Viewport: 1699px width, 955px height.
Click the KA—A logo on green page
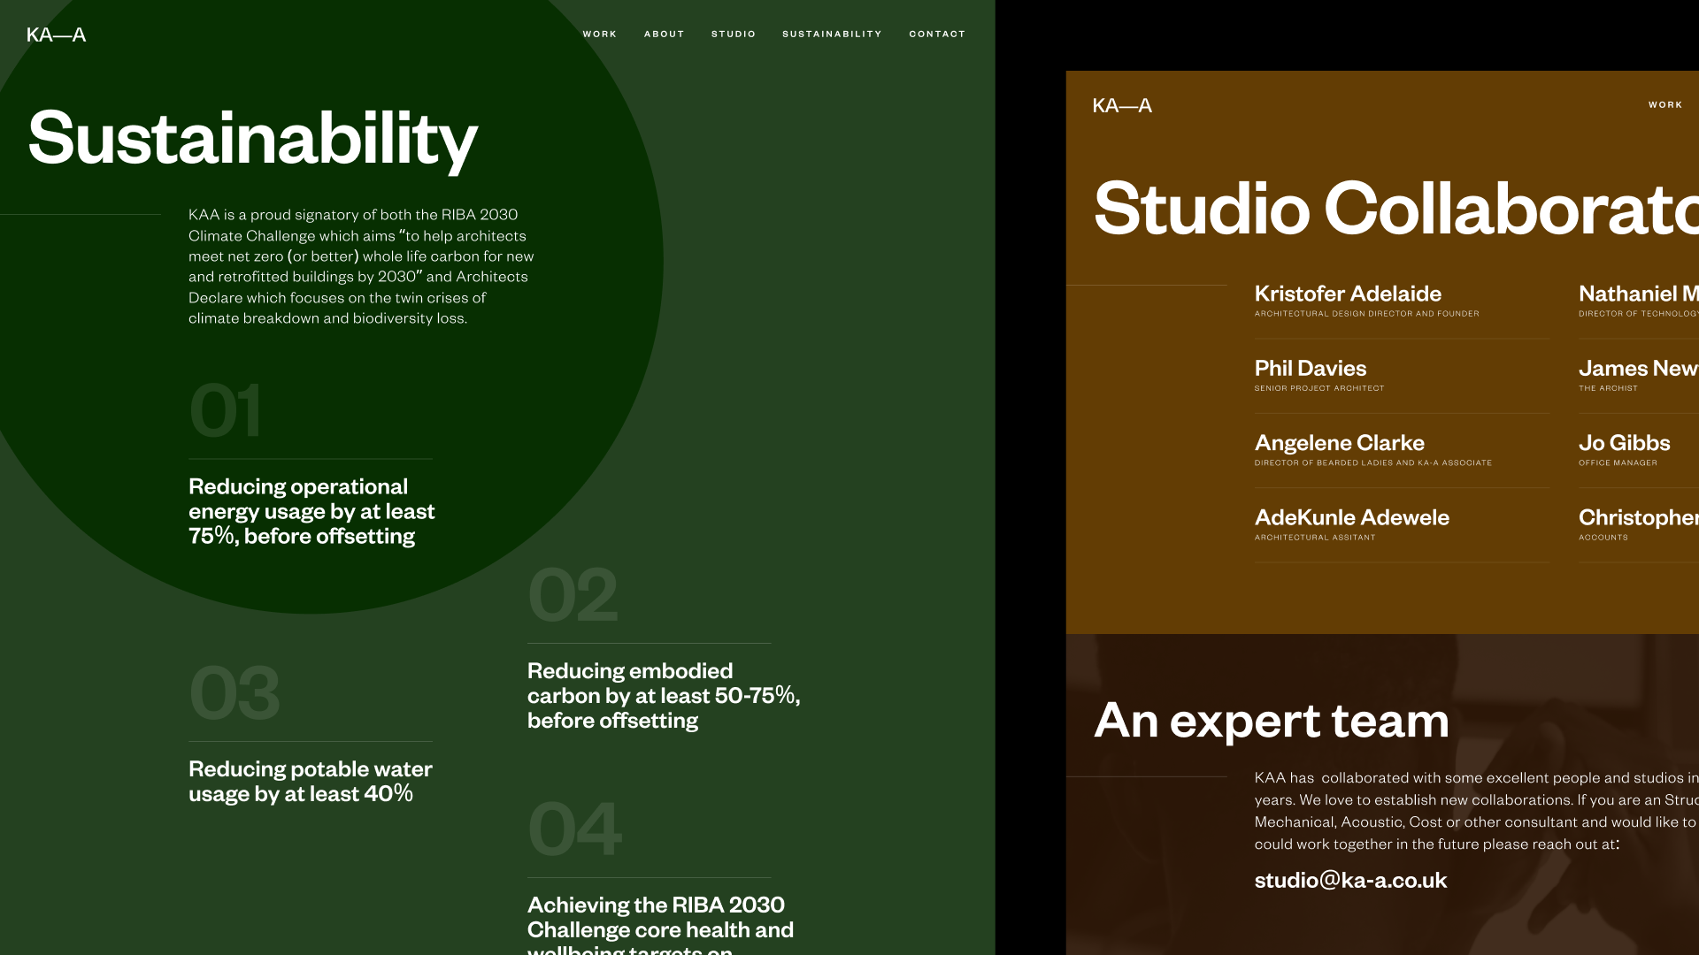click(56, 34)
